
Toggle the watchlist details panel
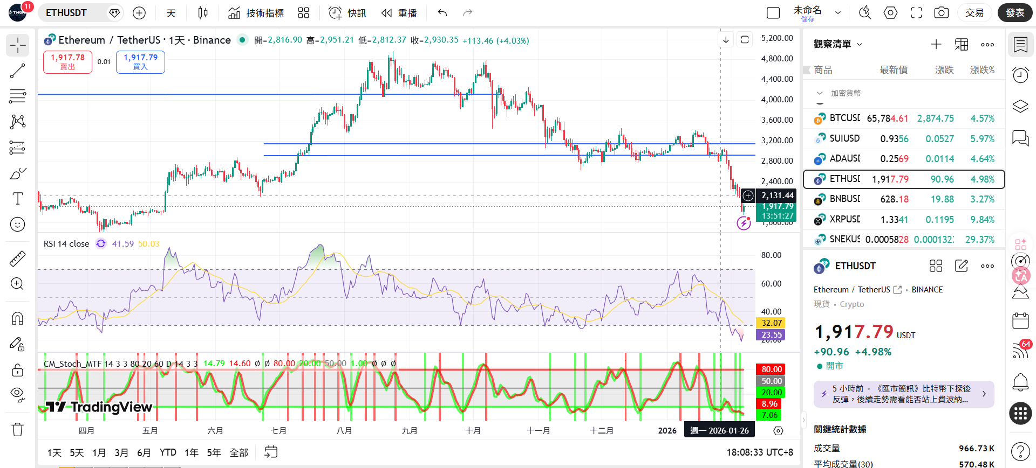(x=1020, y=45)
